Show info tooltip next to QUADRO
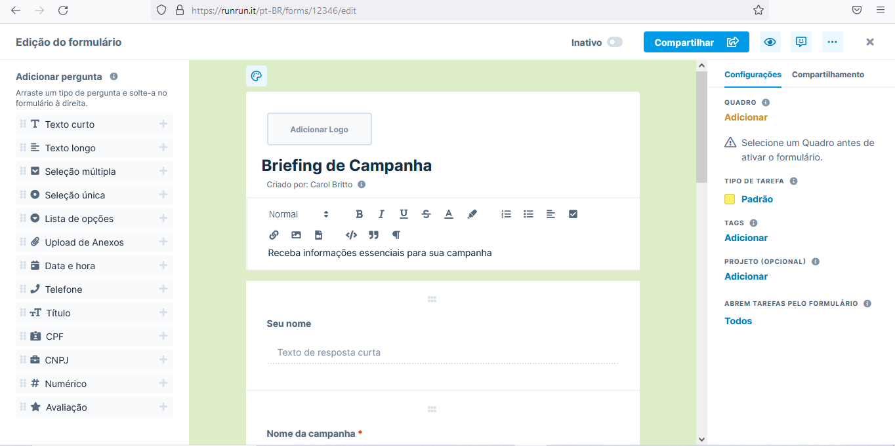 [766, 103]
